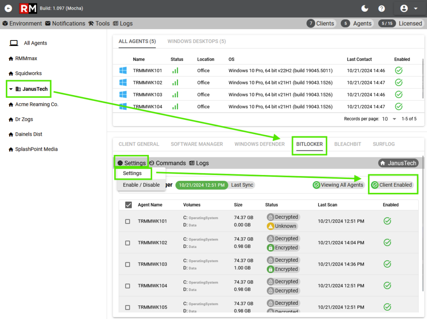
Task: Toggle enabled check for TRMMWK102 in top table
Action: [x=399, y=83]
